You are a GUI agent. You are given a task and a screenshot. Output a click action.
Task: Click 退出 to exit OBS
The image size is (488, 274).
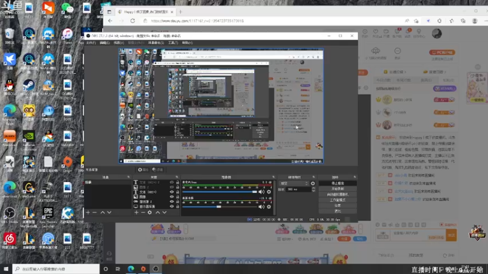click(338, 211)
